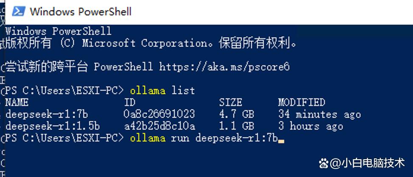
Task: Click the 4.7 GB size value
Action: [x=236, y=114]
